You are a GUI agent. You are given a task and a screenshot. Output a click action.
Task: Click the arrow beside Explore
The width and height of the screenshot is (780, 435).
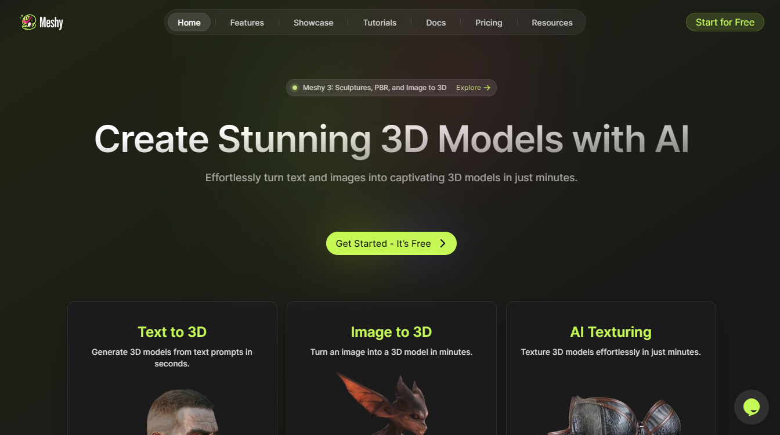point(487,88)
